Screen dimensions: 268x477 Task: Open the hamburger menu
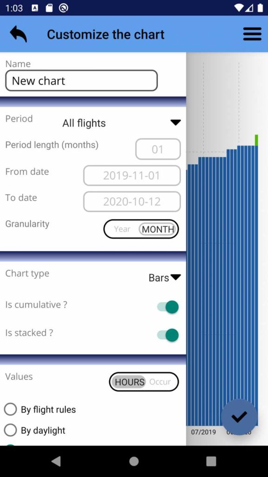(x=252, y=34)
